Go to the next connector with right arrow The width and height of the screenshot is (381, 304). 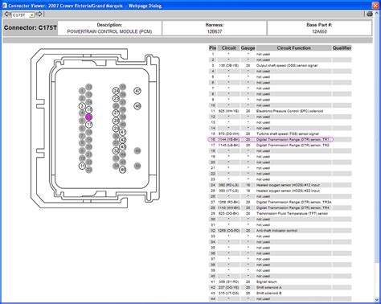(x=39, y=14)
